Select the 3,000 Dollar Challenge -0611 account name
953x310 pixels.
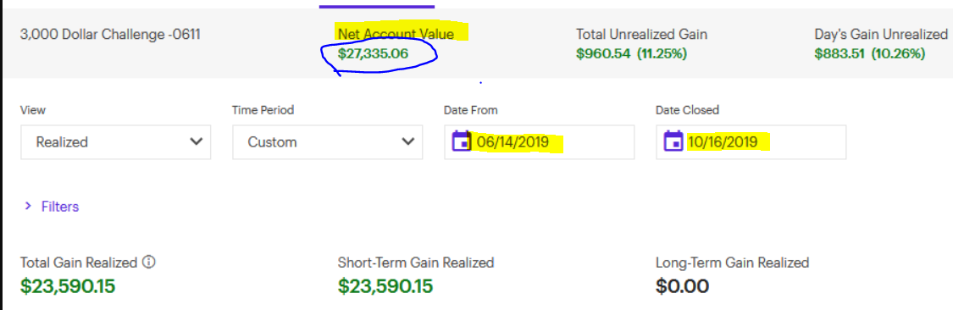(x=110, y=35)
